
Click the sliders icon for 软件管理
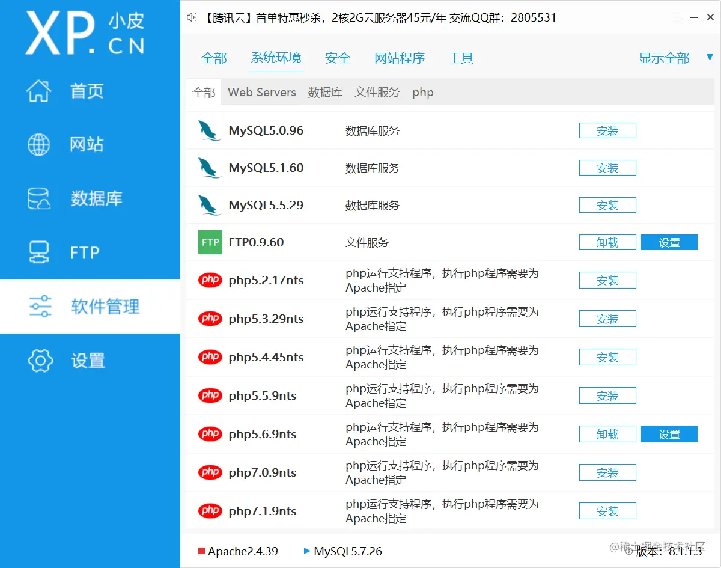tap(40, 307)
